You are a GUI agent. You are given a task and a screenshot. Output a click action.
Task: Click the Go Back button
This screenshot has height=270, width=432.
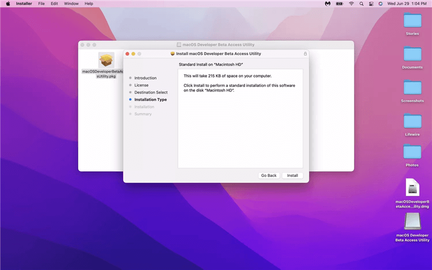coord(269,175)
